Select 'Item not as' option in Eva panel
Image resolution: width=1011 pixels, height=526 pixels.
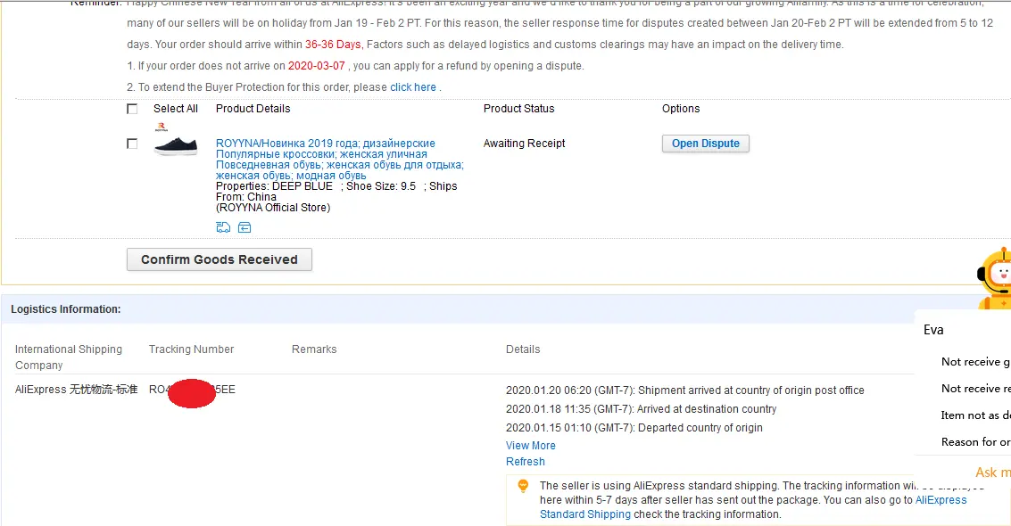click(x=975, y=415)
